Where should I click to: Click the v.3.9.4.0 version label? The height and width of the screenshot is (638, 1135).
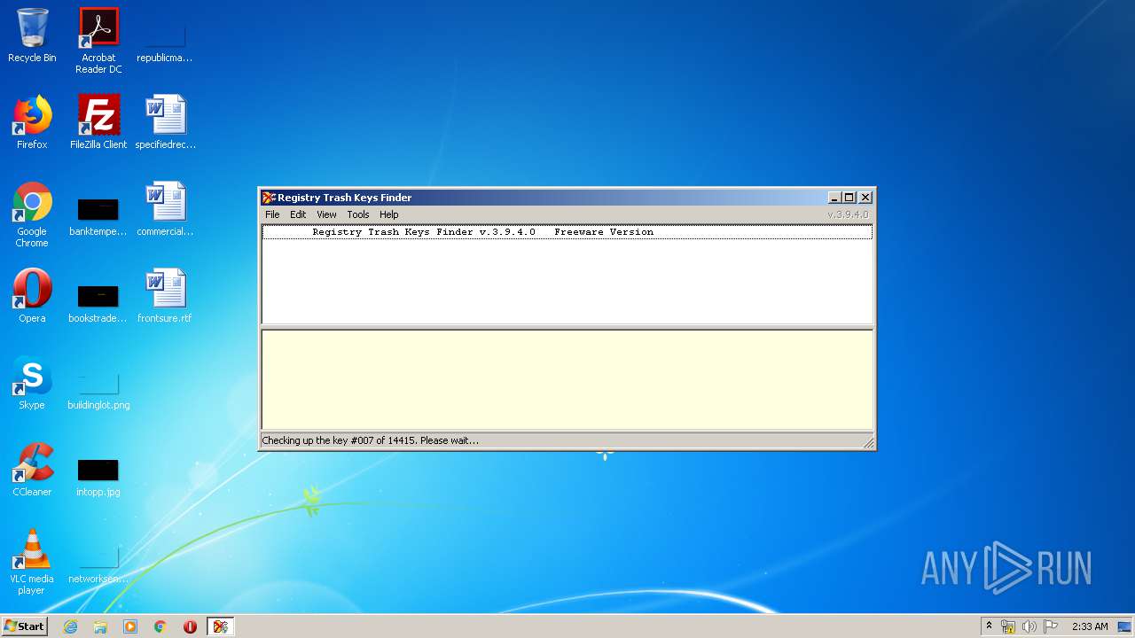click(848, 214)
